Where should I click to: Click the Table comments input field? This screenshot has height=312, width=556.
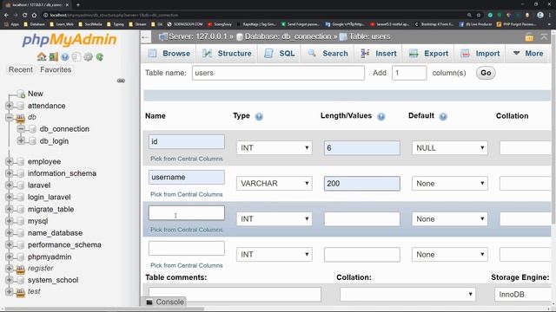tap(235, 294)
